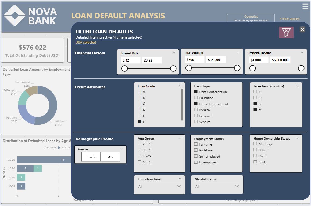Screen dimensions: 311x206
Task: Click the clear filters funnel icon
Action: click(286, 32)
